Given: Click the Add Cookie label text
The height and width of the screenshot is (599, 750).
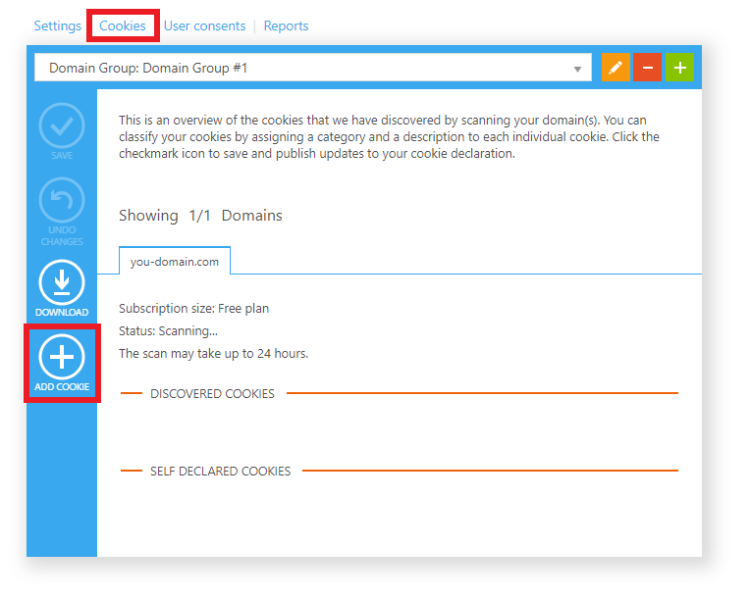Looking at the screenshot, I should click(62, 387).
